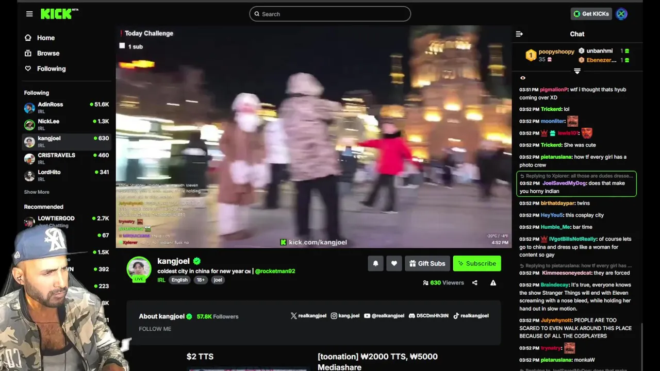Click the Subscribe button

pos(477,263)
